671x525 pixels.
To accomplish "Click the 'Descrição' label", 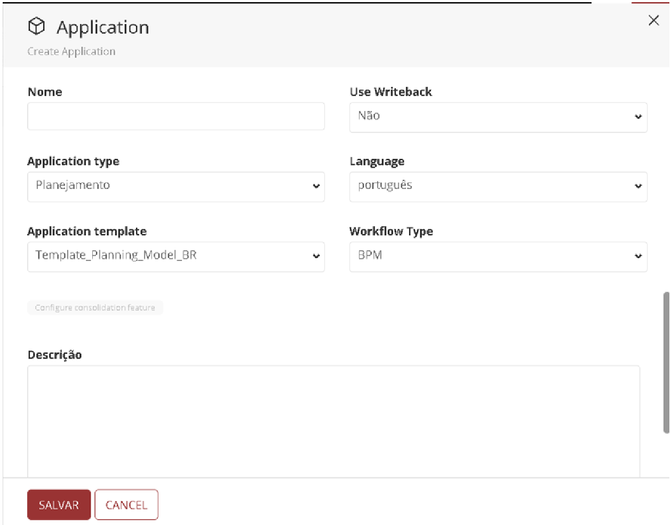I will pos(54,355).
